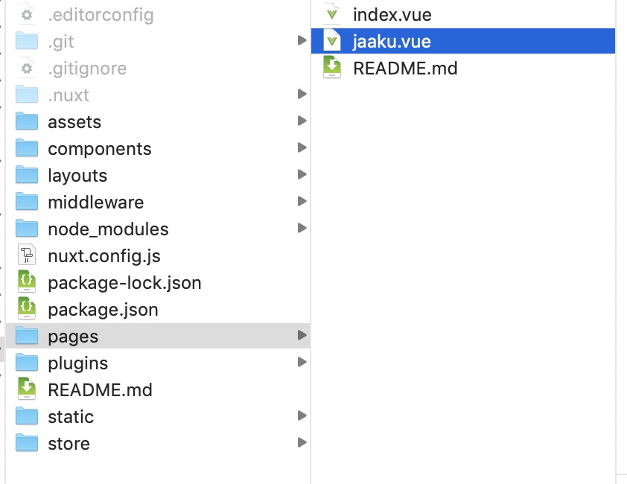Viewport: 627px width, 484px height.
Task: Click the Vue icon beside jaaku.vue
Action: [x=332, y=41]
